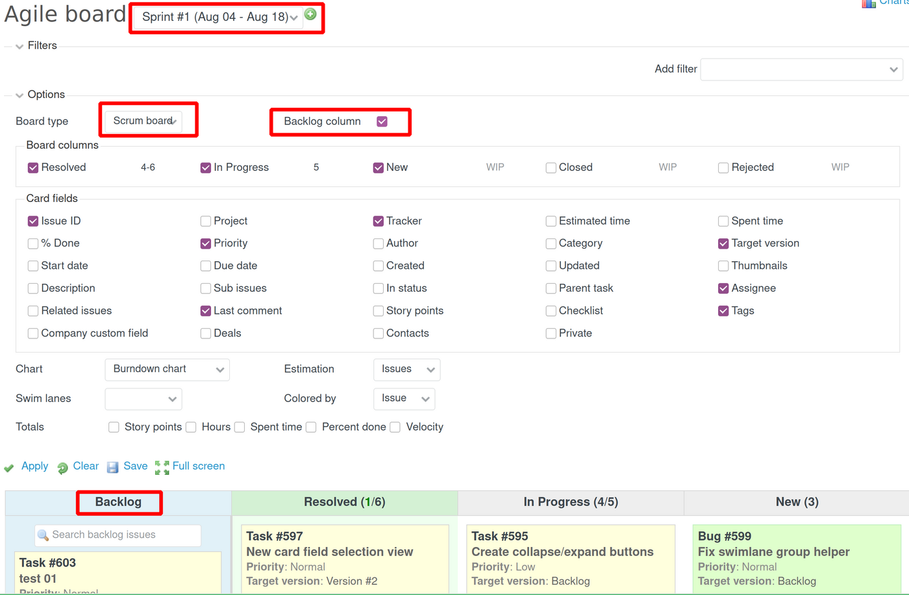
Task: Collapse the Filters section arrow
Action: [19, 46]
